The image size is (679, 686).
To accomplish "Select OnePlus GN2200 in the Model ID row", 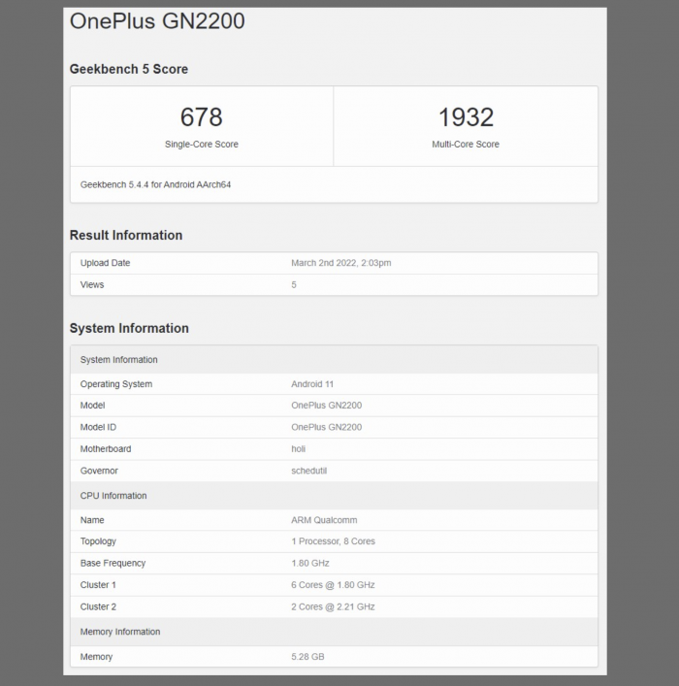I will [x=326, y=428].
